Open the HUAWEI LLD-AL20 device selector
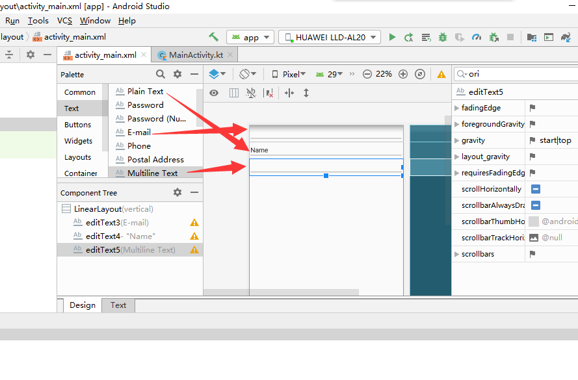The height and width of the screenshot is (380, 578). [329, 37]
